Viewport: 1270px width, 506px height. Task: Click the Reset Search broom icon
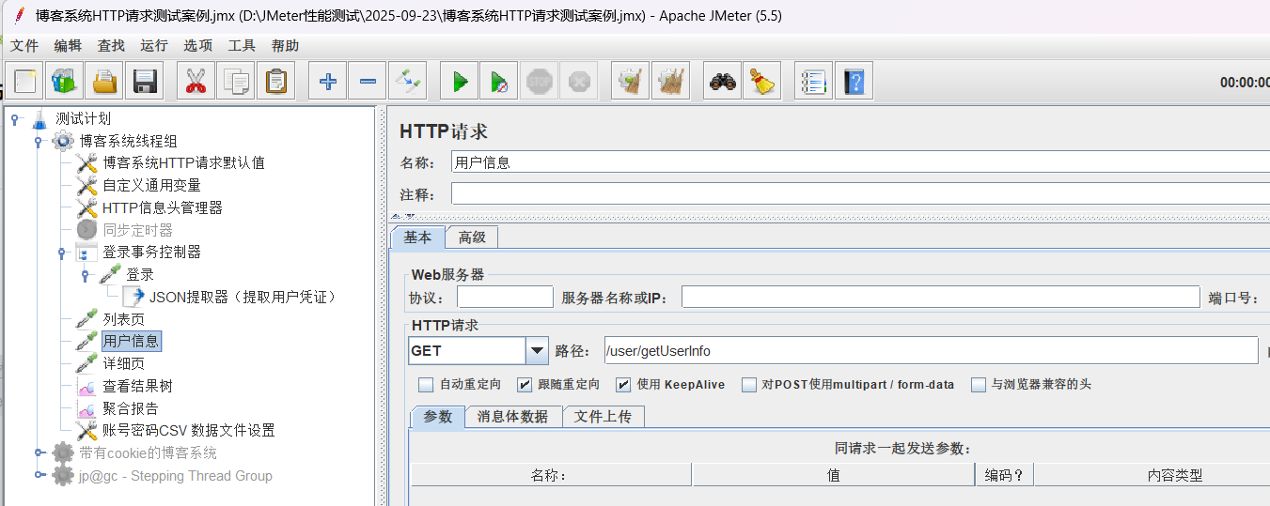[x=761, y=82]
